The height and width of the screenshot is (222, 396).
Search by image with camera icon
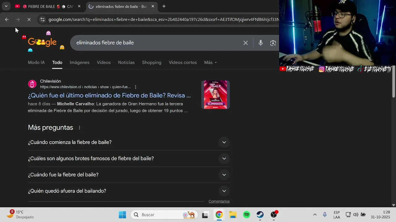(x=273, y=43)
